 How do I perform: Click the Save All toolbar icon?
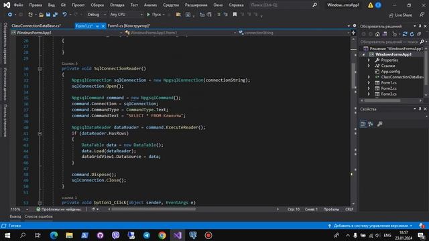coord(55,15)
